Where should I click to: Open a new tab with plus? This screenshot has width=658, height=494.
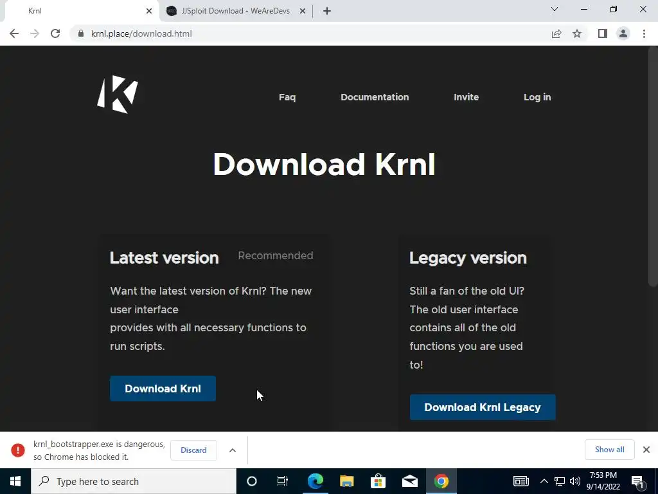(327, 11)
